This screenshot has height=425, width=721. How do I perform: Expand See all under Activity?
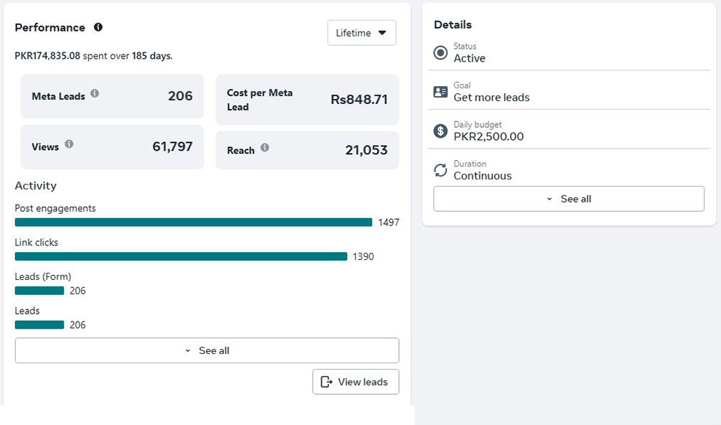(207, 350)
